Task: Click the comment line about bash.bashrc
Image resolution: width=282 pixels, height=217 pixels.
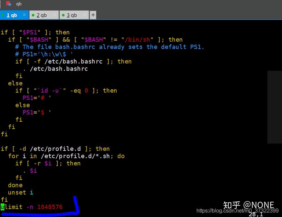Action: click(110, 47)
